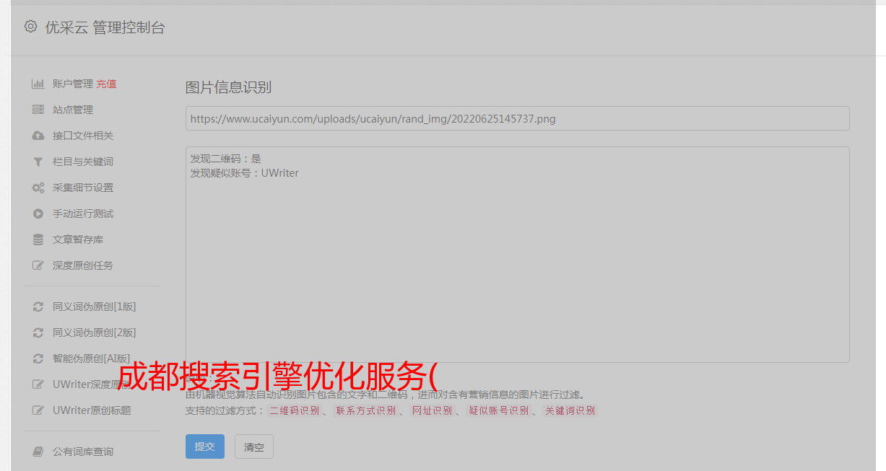Open 账户管理 in the sidebar
This screenshot has height=471, width=886.
pos(73,84)
